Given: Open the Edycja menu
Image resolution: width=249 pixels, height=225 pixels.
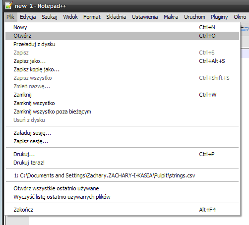Looking at the screenshot, I should tap(28, 17).
